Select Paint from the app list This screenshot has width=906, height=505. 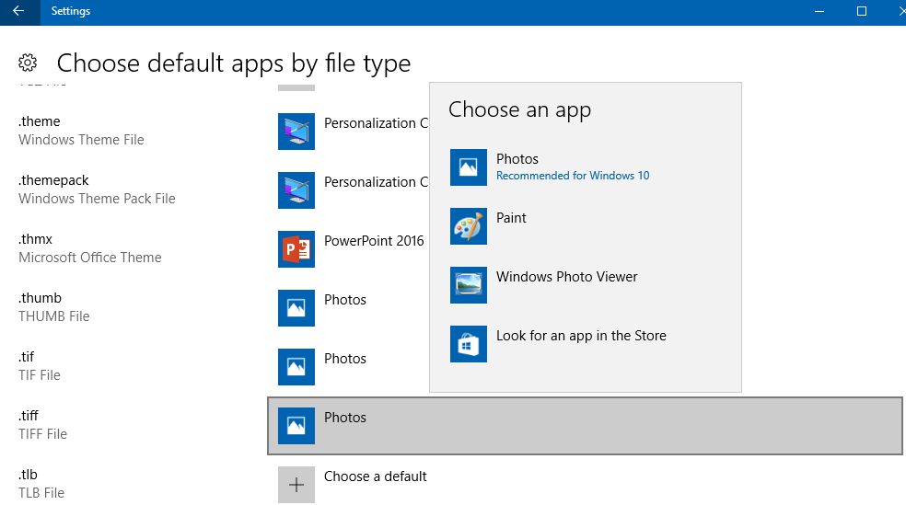point(586,226)
